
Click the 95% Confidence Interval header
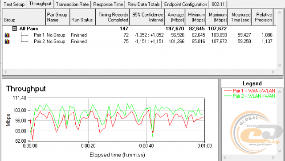click(147, 17)
